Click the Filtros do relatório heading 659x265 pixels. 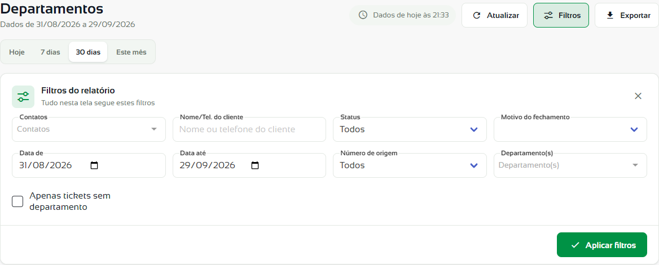[x=78, y=90]
